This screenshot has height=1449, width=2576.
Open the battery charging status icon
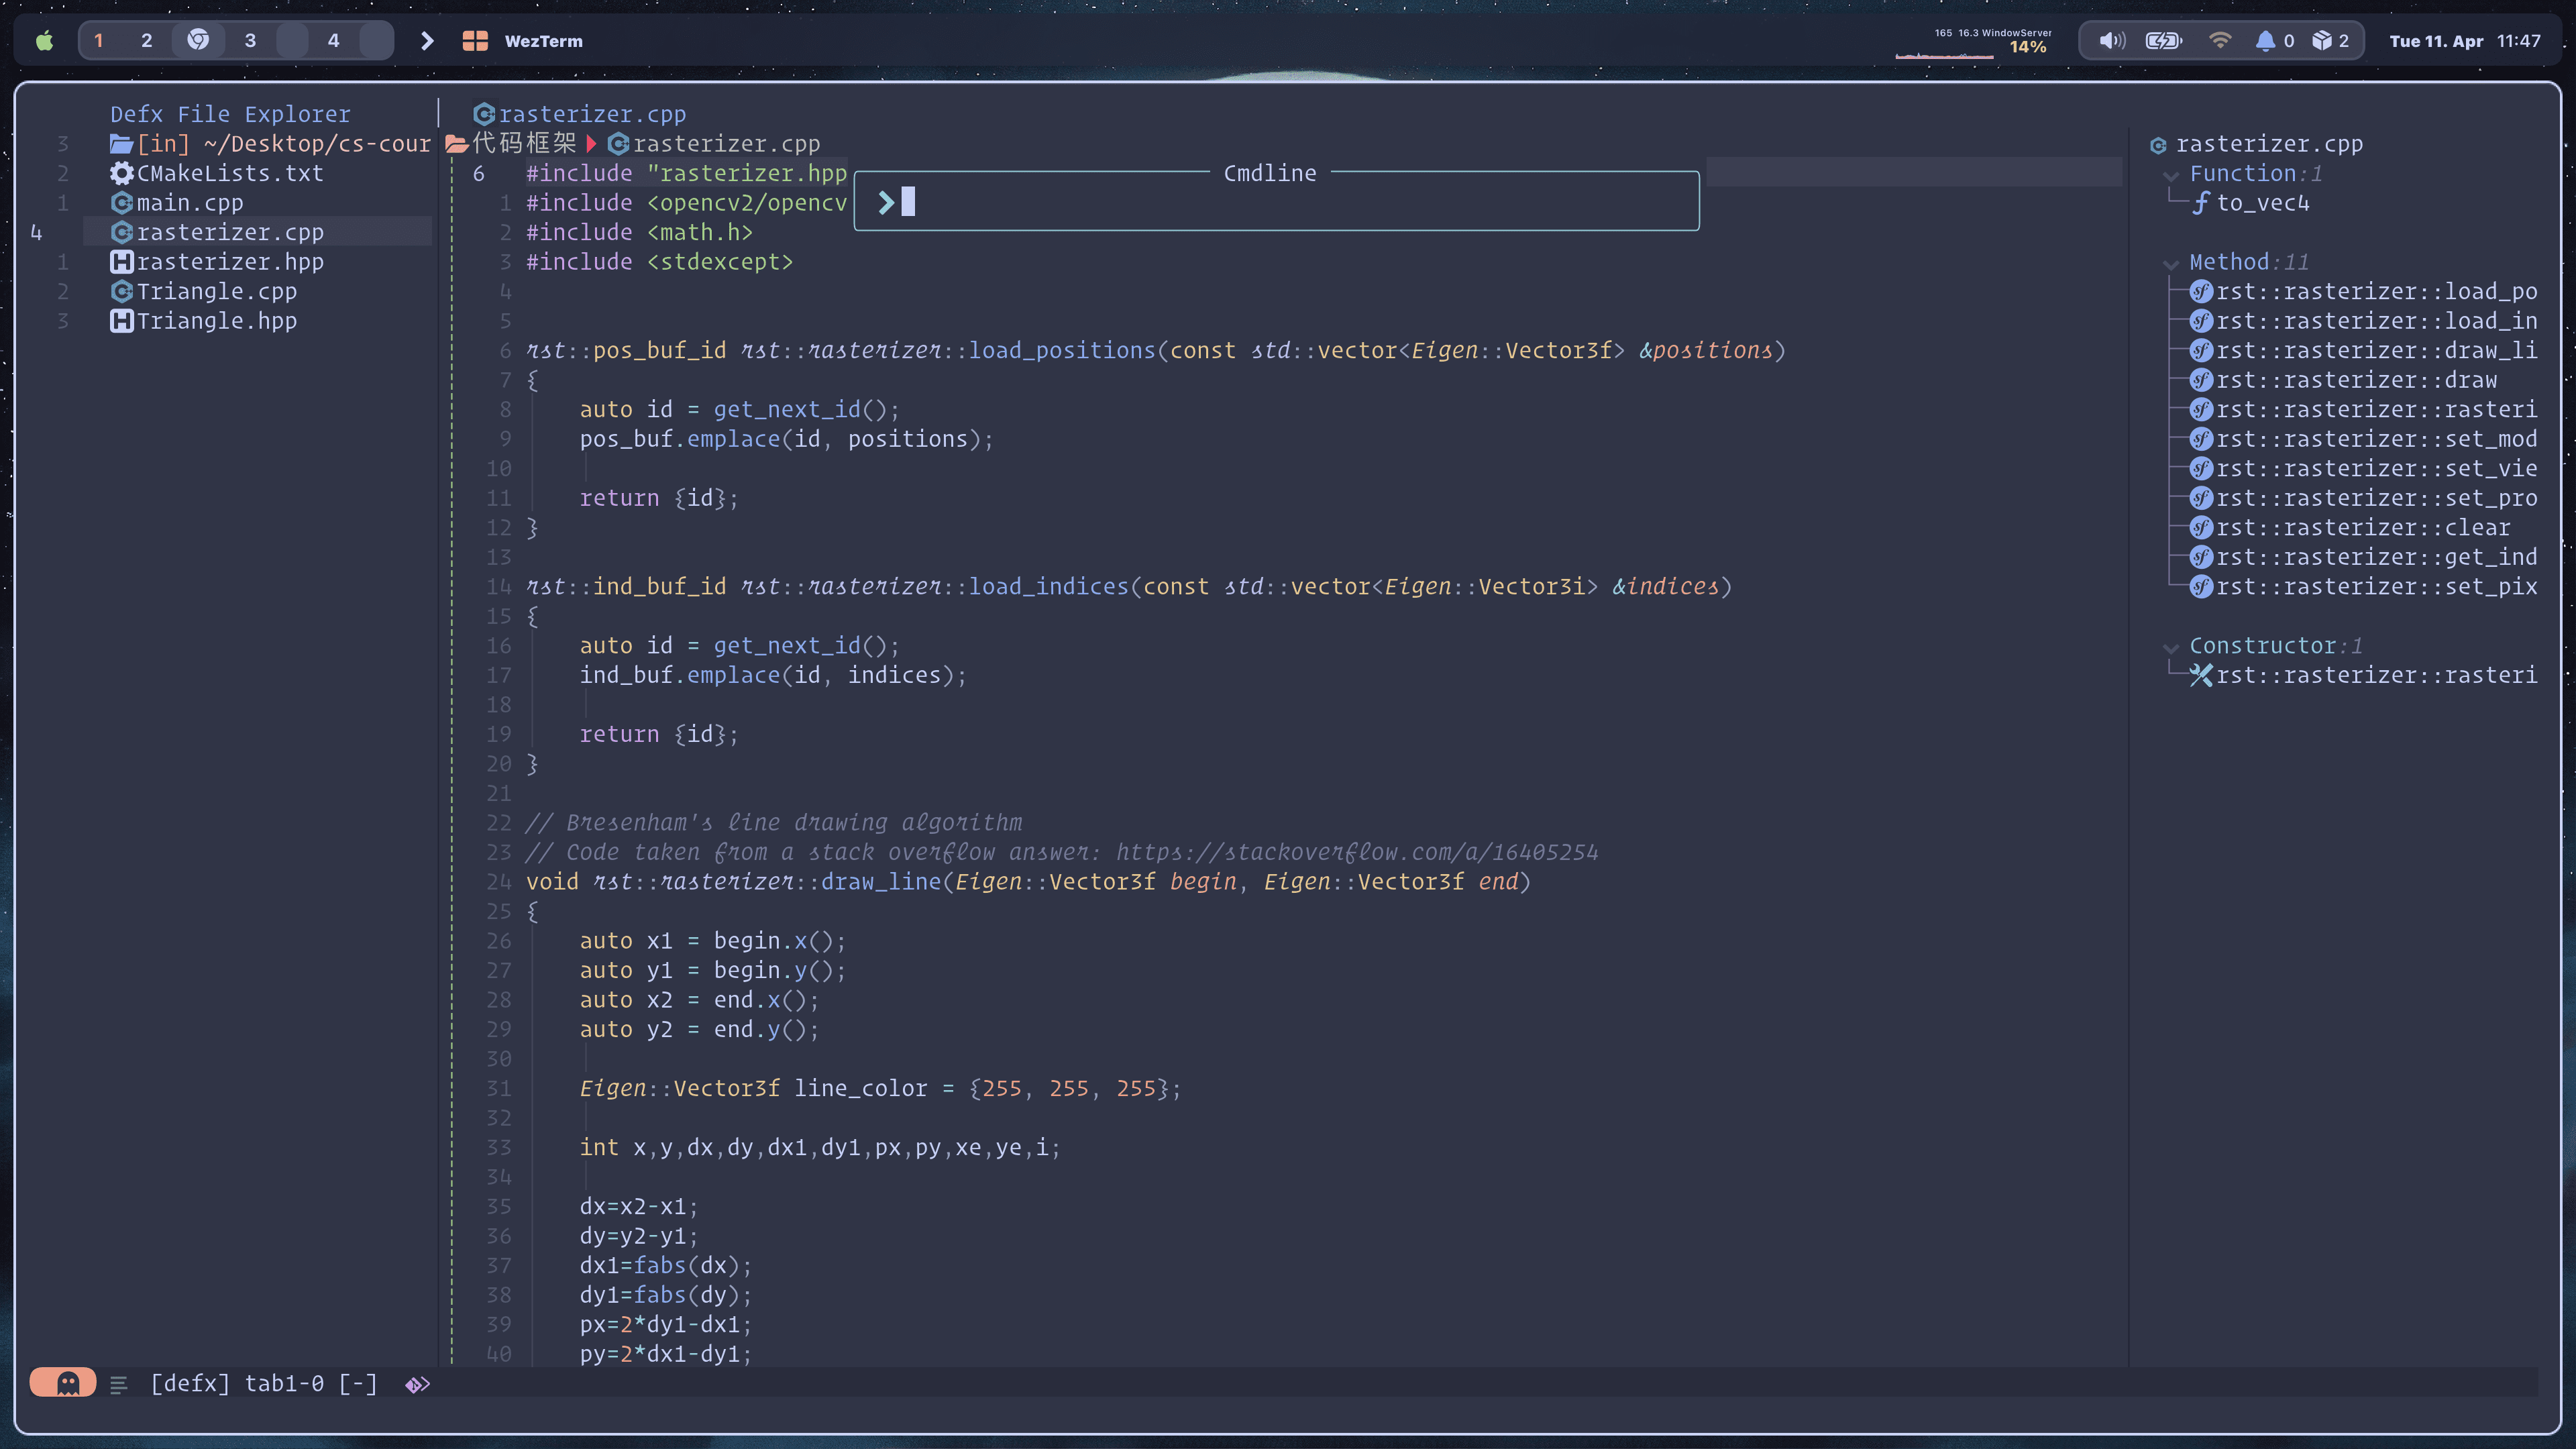coord(2163,41)
